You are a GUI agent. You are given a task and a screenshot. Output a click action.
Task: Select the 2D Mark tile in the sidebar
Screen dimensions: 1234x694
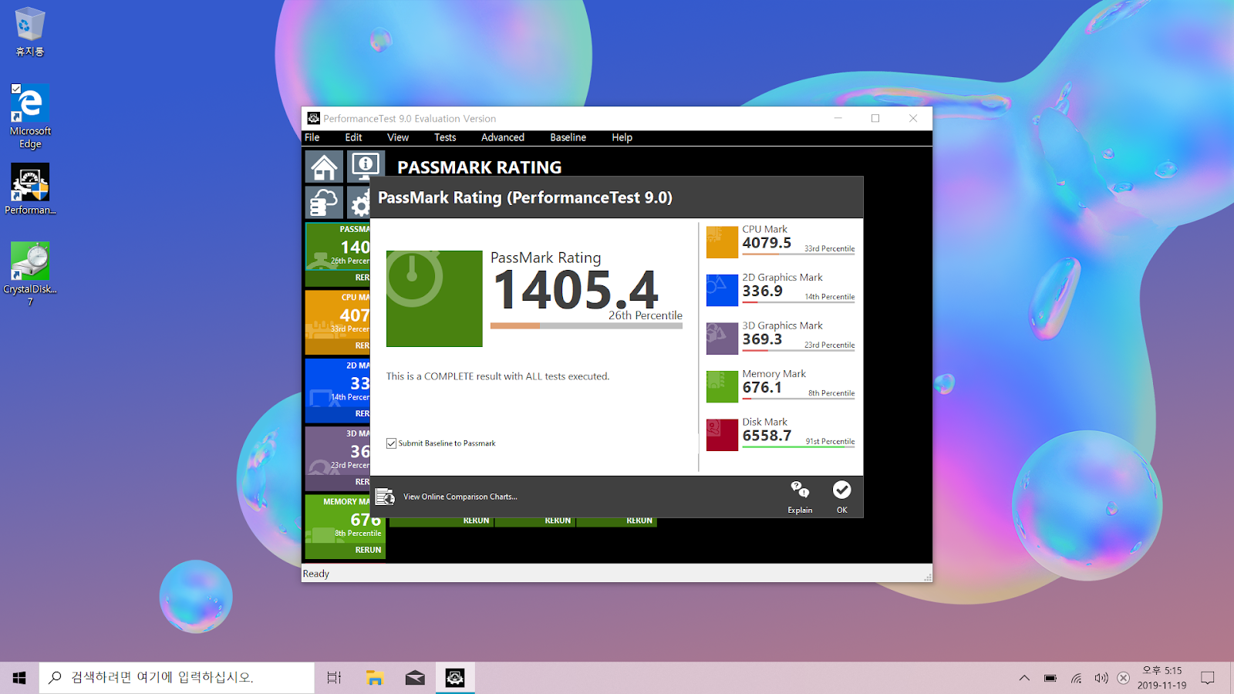338,390
